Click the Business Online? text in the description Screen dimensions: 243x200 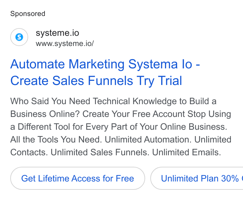coord(45,114)
